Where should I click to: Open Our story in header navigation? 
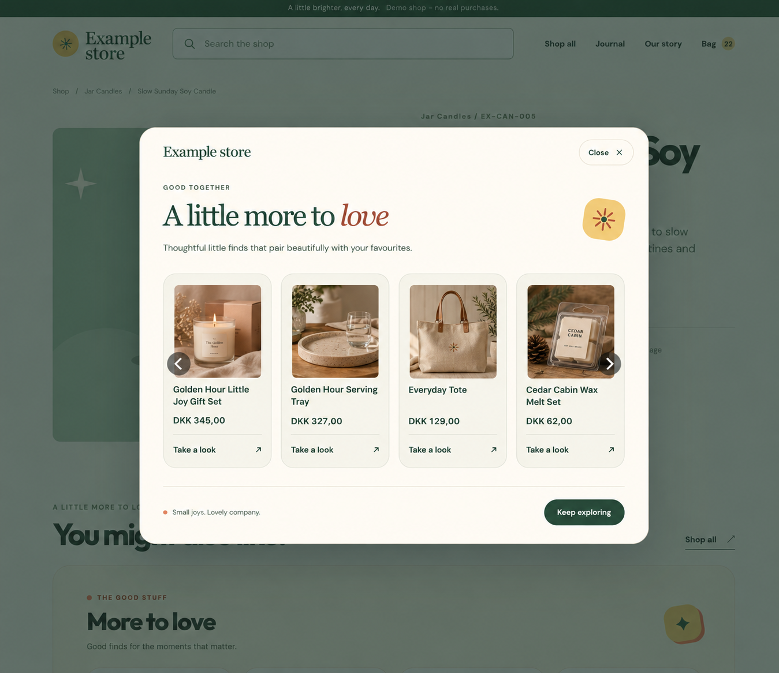click(663, 44)
